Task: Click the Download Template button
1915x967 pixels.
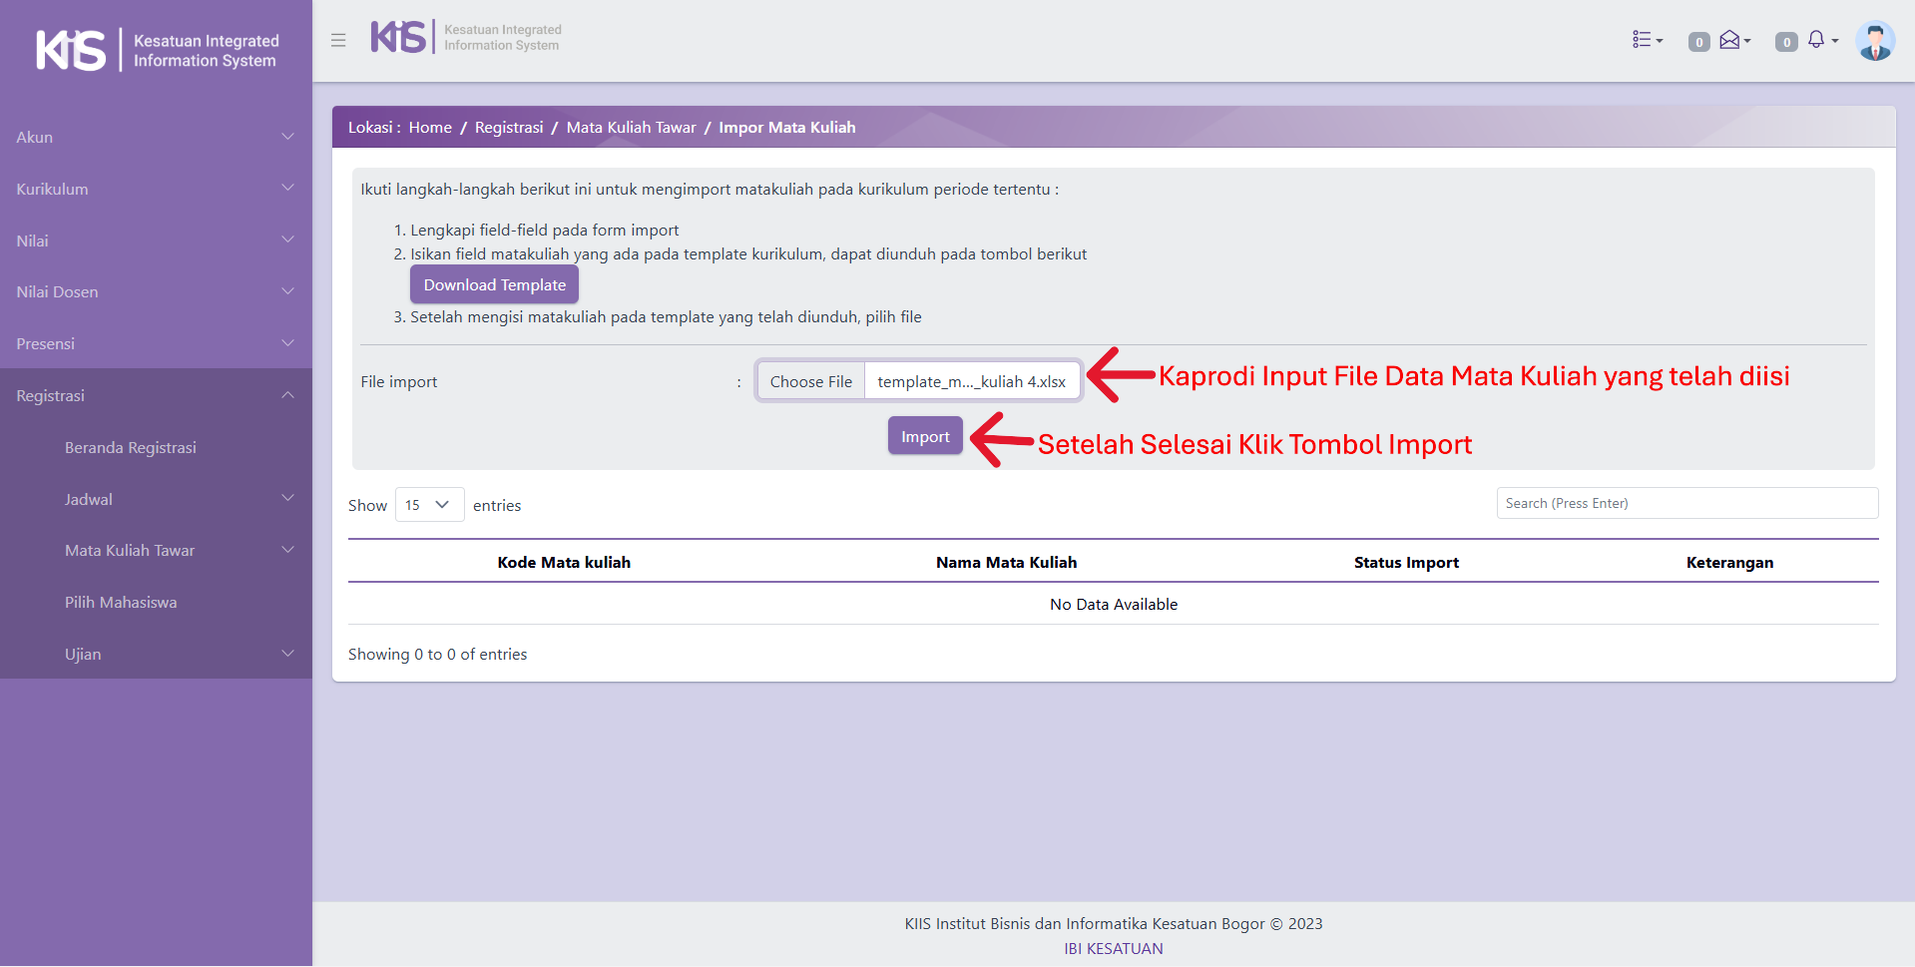Action: pyautogui.click(x=494, y=284)
